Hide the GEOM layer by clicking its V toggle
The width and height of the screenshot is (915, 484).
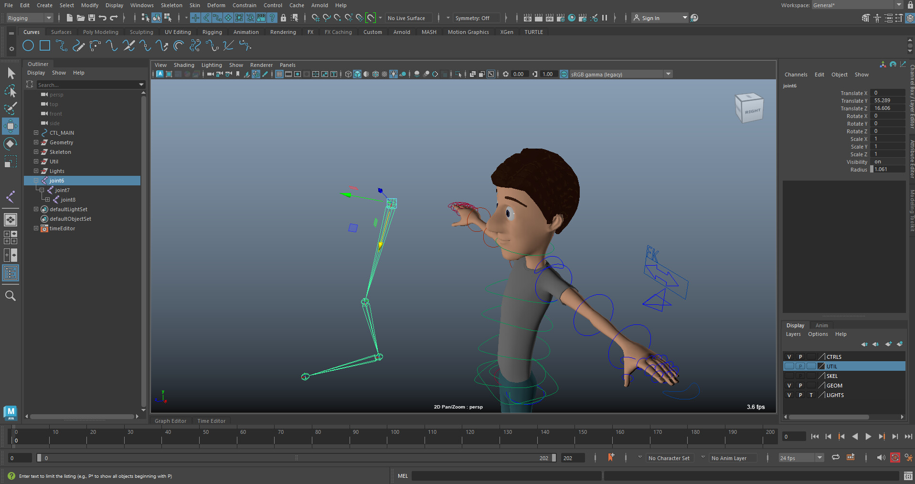(789, 385)
